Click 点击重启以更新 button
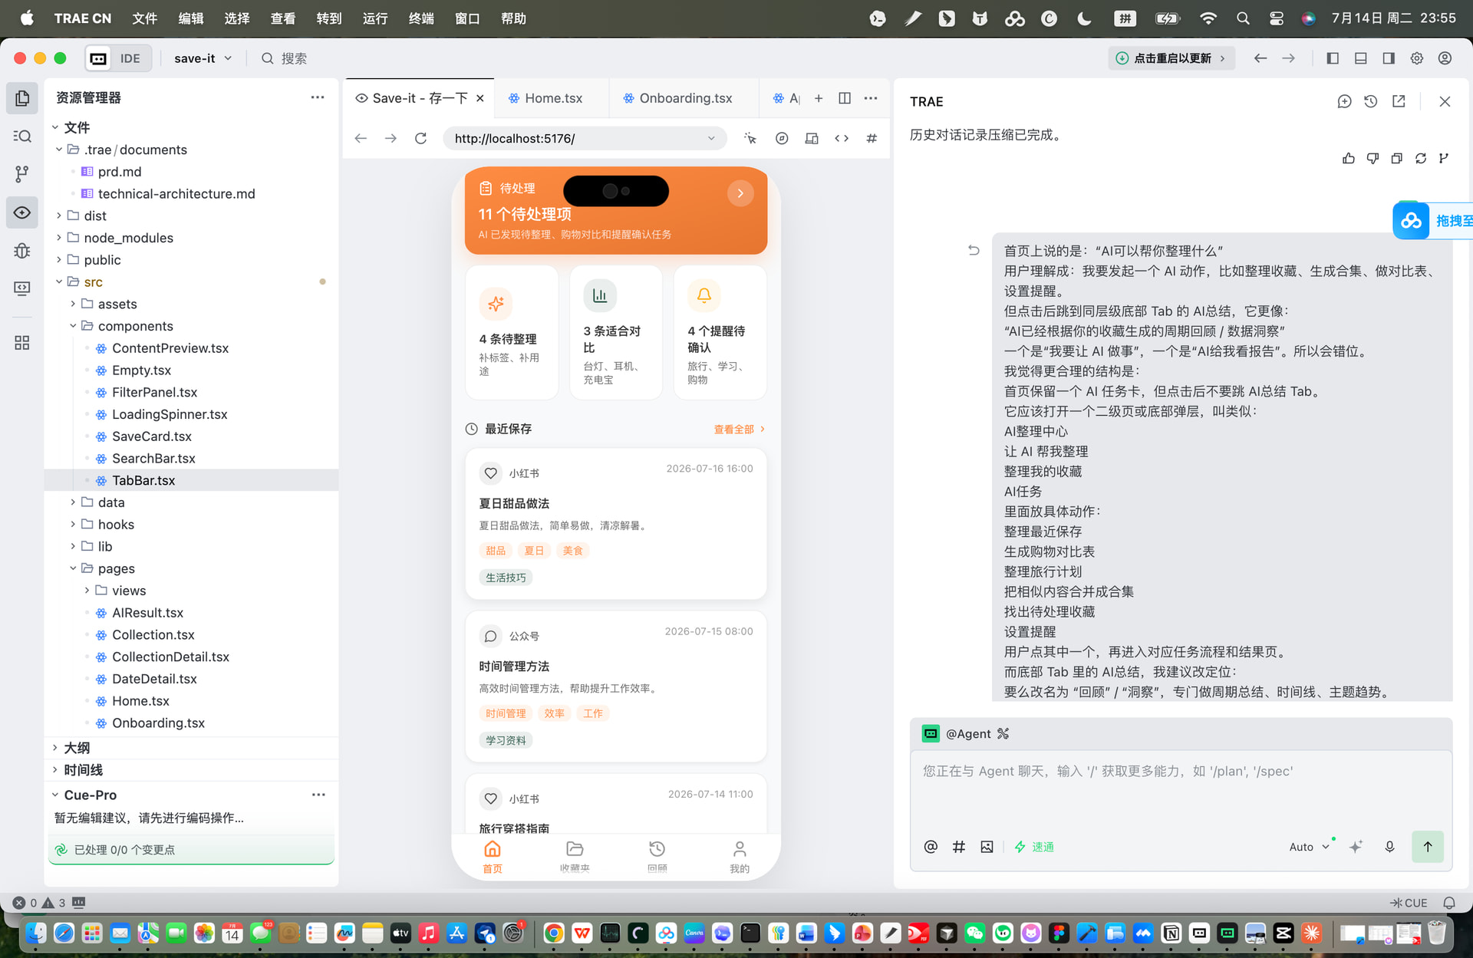Screen dimensions: 1473x958 1171,58
